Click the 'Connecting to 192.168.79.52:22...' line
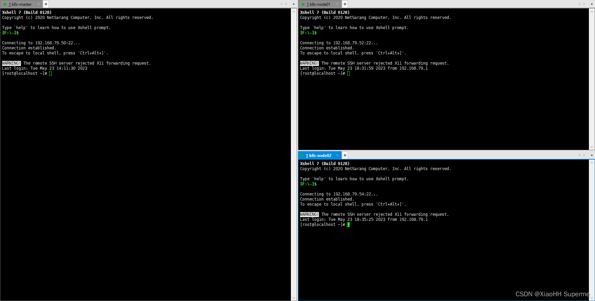 (339, 43)
